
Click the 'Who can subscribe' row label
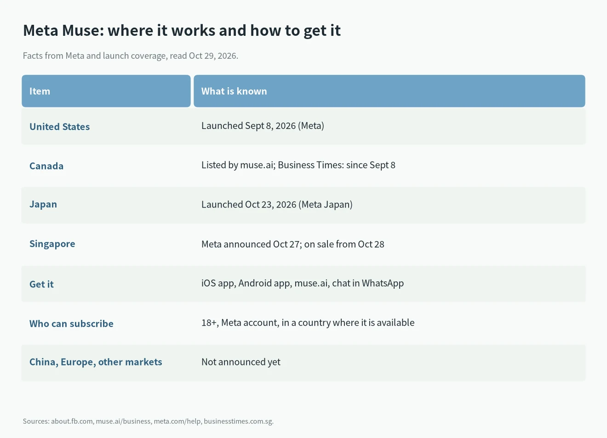point(71,324)
